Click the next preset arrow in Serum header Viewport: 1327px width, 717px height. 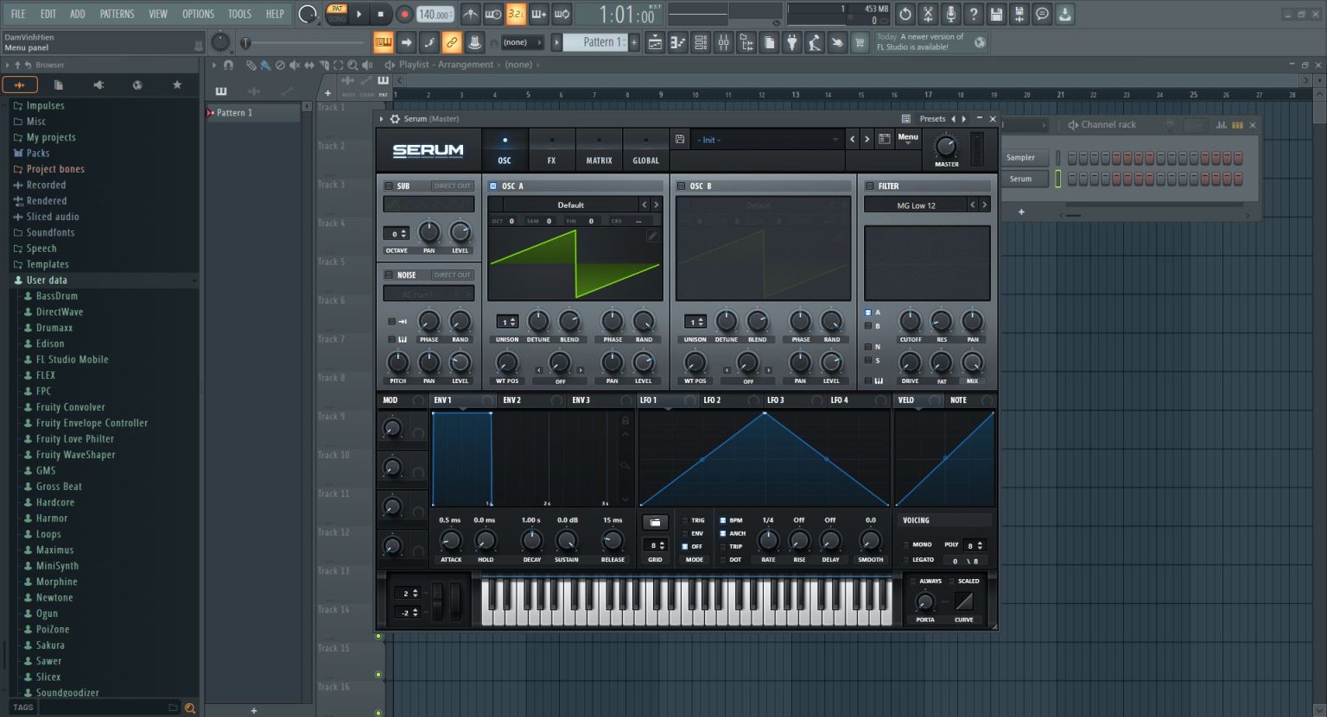point(867,139)
